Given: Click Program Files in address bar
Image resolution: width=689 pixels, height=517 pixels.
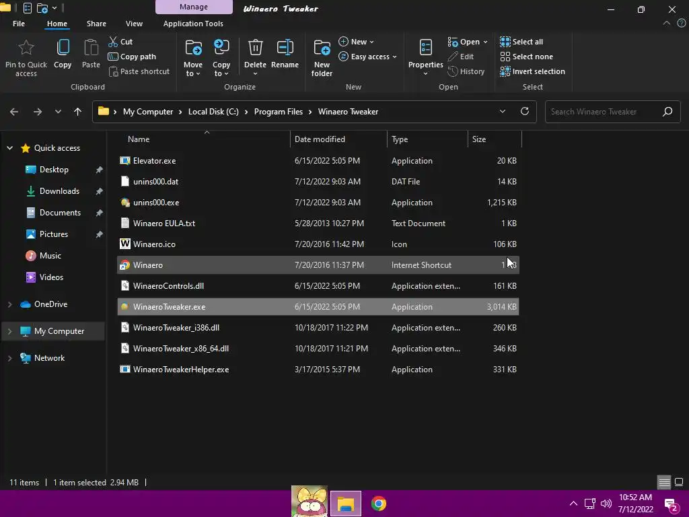Looking at the screenshot, I should tap(278, 112).
